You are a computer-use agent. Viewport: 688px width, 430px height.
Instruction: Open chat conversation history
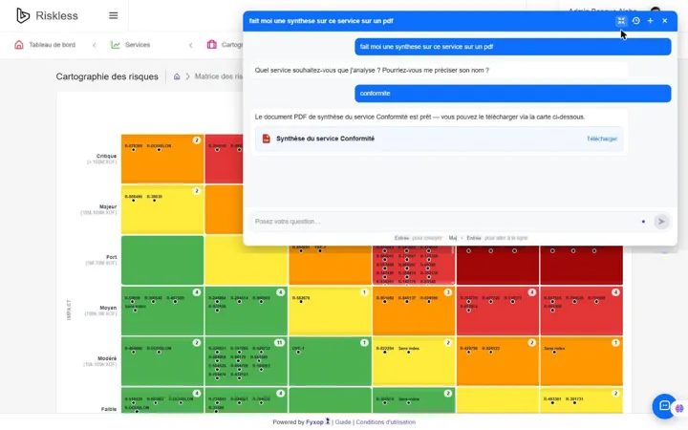(x=635, y=21)
